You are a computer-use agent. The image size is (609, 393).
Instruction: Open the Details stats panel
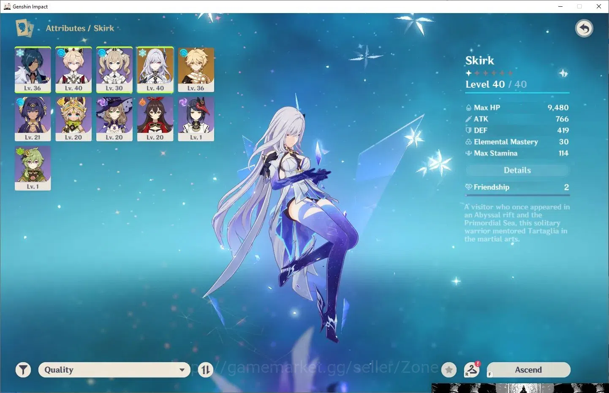click(517, 170)
